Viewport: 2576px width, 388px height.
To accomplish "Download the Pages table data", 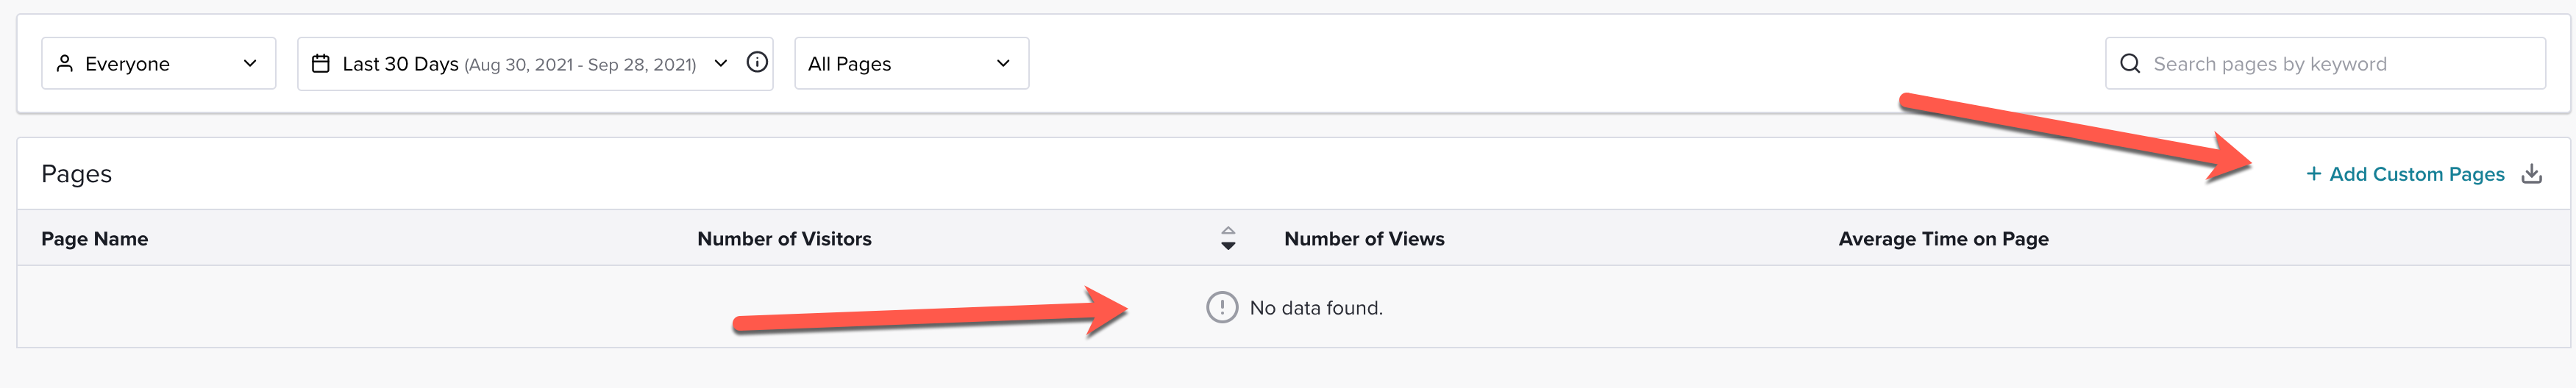I will coord(2531,174).
